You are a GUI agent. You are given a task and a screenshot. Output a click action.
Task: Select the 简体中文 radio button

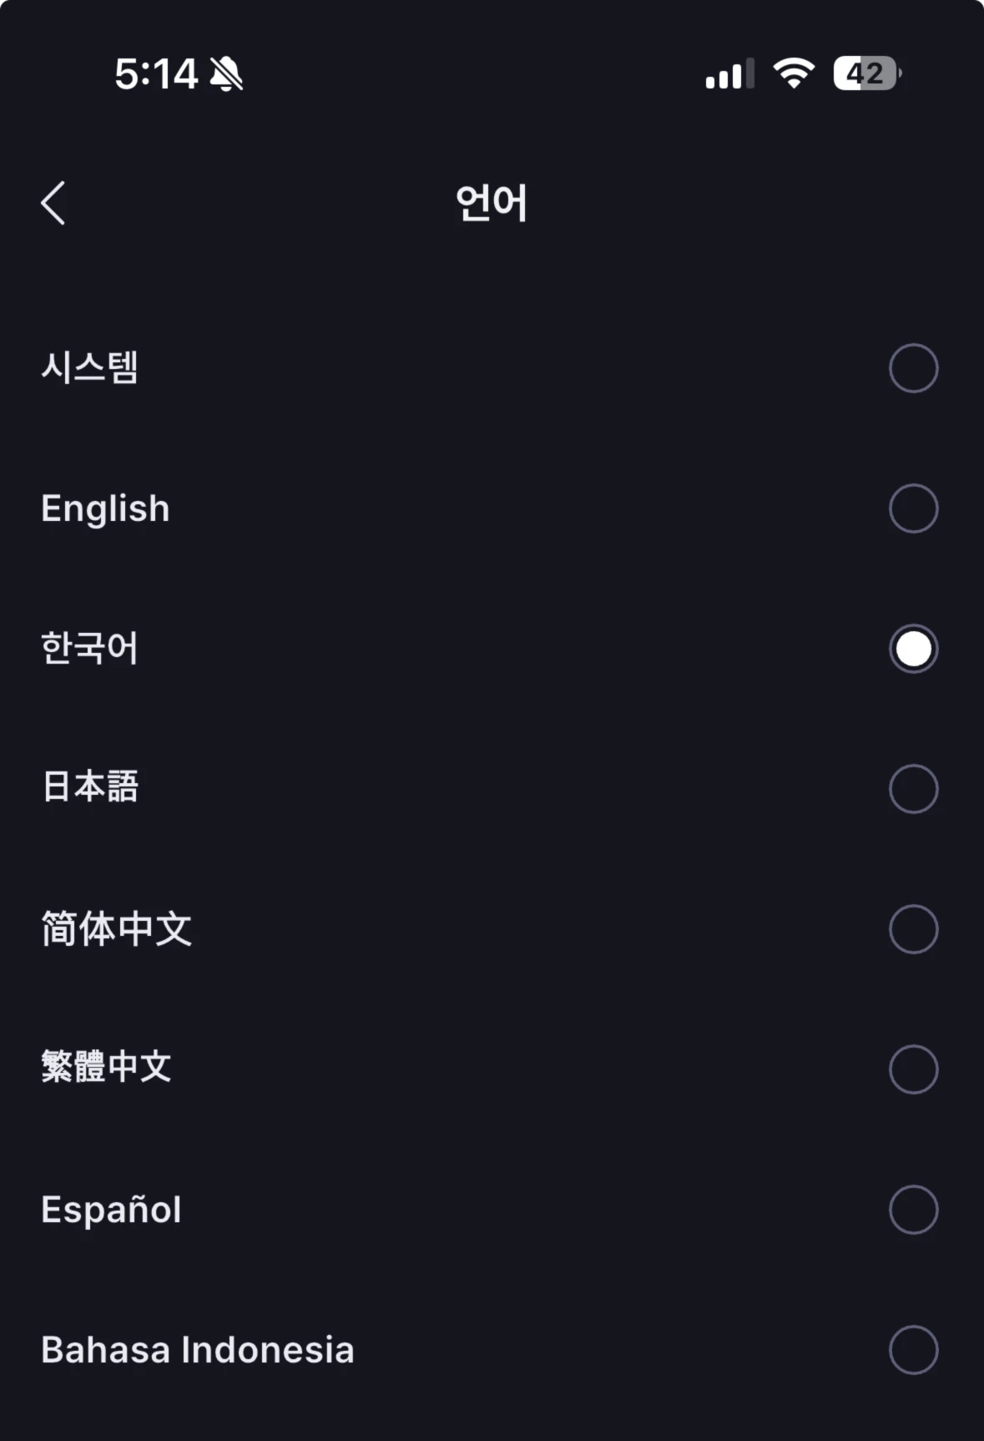(913, 929)
